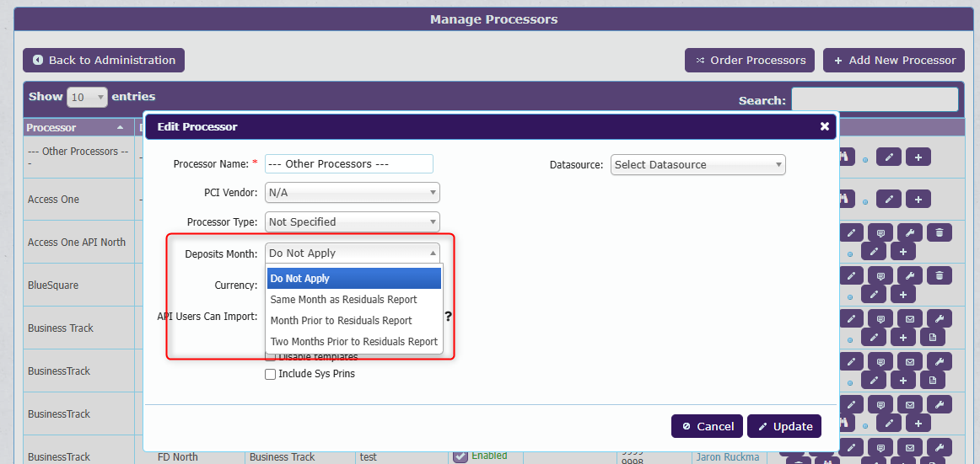Open the wrench settings for Access One API North
This screenshot has height=464, width=980.
(x=910, y=232)
